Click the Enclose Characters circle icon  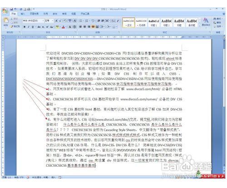[x=74, y=27]
